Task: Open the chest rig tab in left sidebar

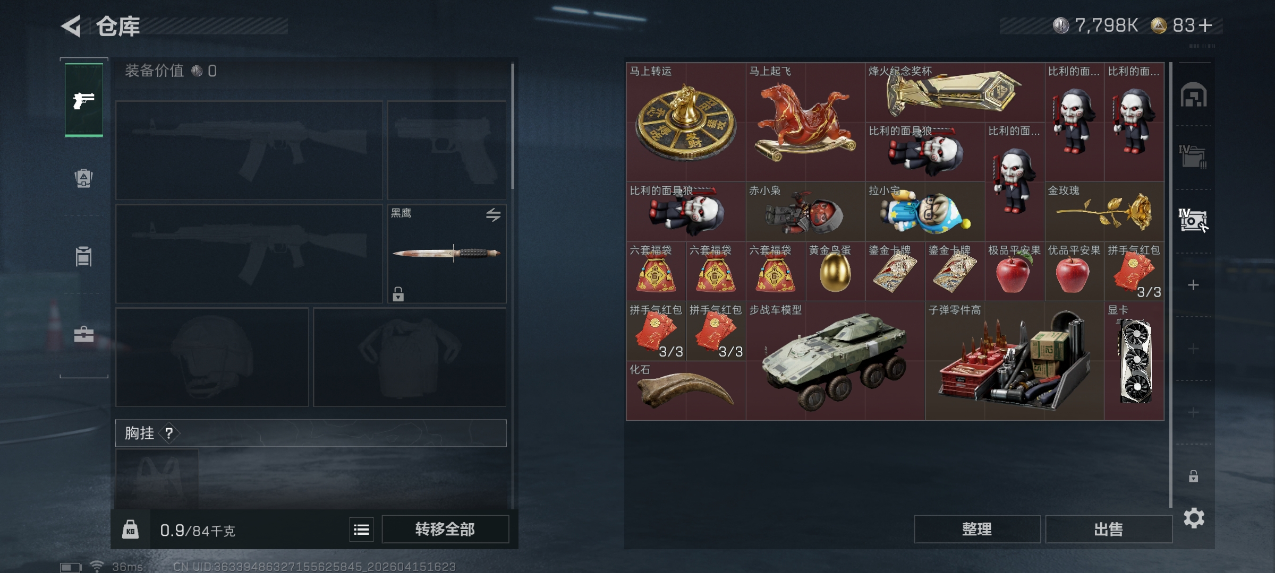Action: coord(84,256)
